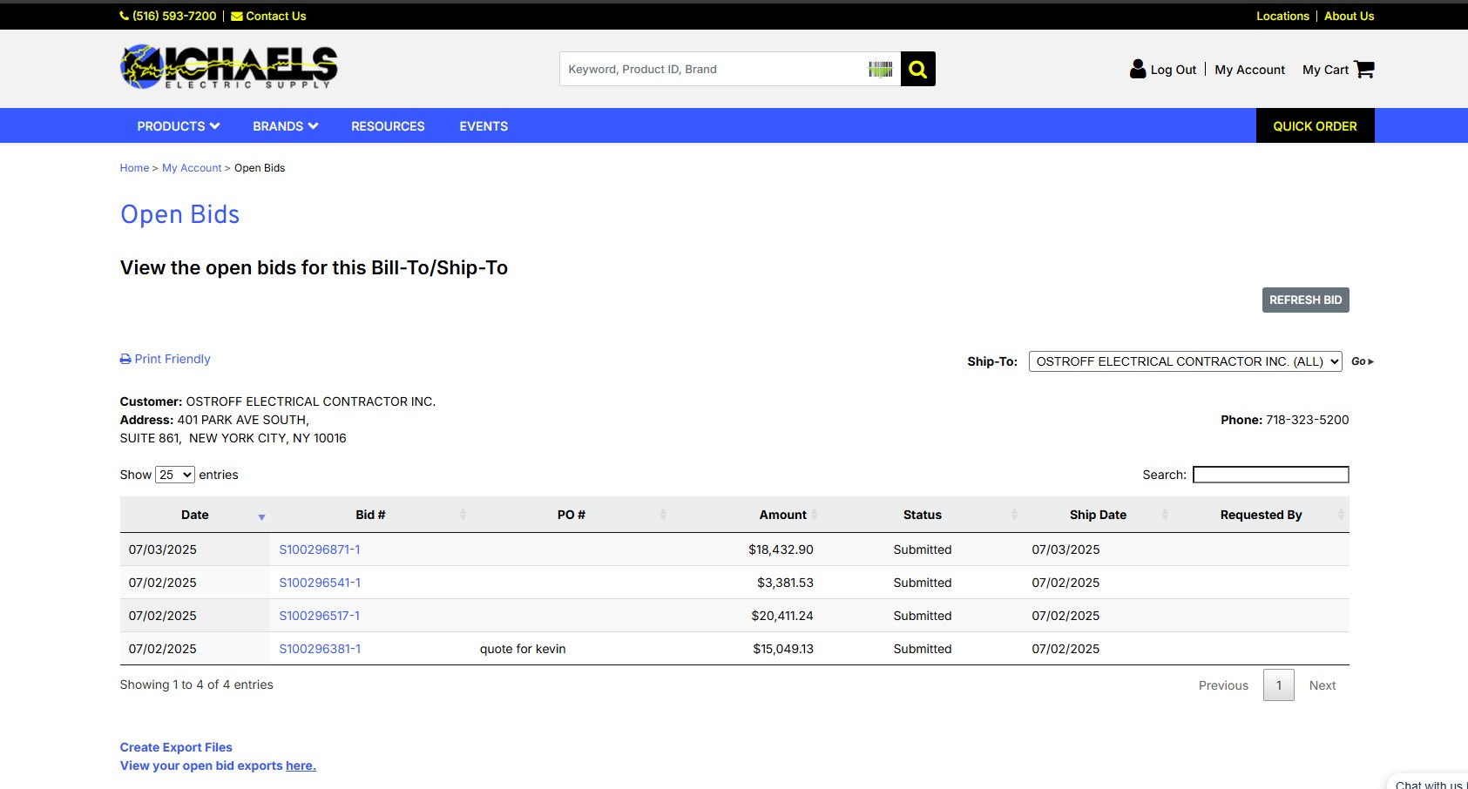
Task: Open My Account in header
Action: pyautogui.click(x=1249, y=70)
